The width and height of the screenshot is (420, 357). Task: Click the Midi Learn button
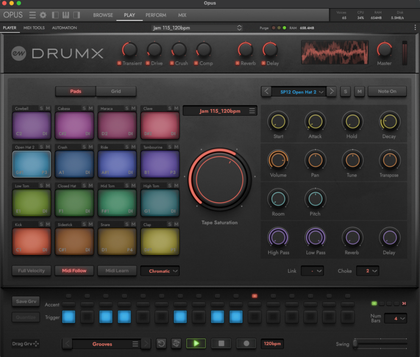117,271
